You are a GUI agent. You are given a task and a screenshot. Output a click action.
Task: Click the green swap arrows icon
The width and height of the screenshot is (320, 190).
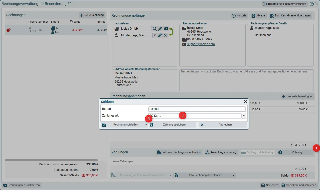[171, 32]
